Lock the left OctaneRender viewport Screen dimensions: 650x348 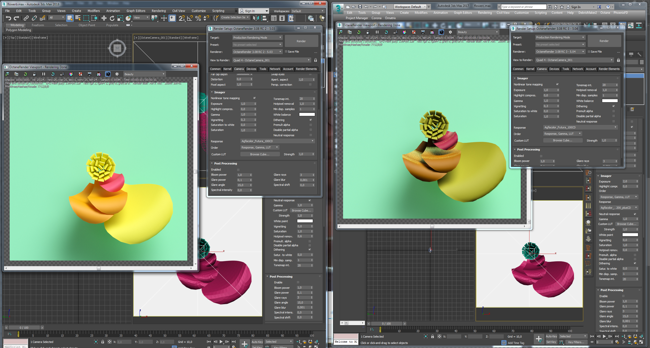[34, 74]
